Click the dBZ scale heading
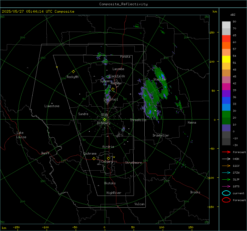Image resolution: width=247 pixels, height=231 pixels. pos(233,15)
